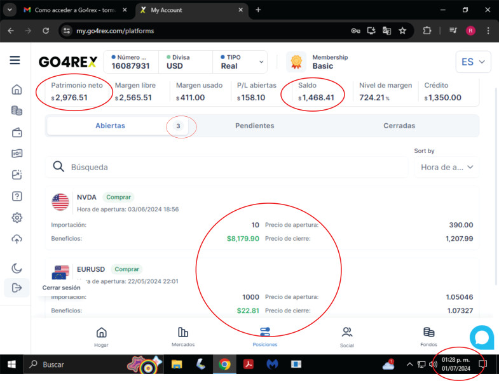Bookmark this page with star icon
Screen dimensions: 499x381
402,31
